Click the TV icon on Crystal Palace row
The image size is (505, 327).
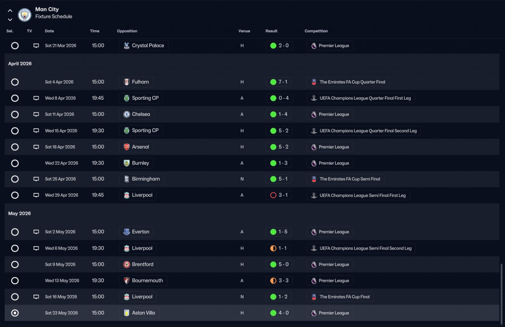tap(36, 46)
